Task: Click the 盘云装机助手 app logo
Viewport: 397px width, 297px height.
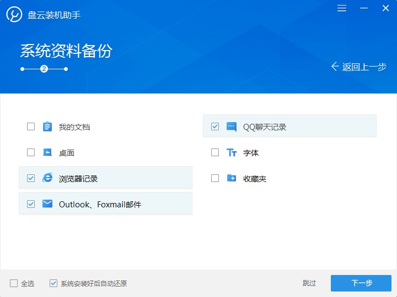Action: 14,15
